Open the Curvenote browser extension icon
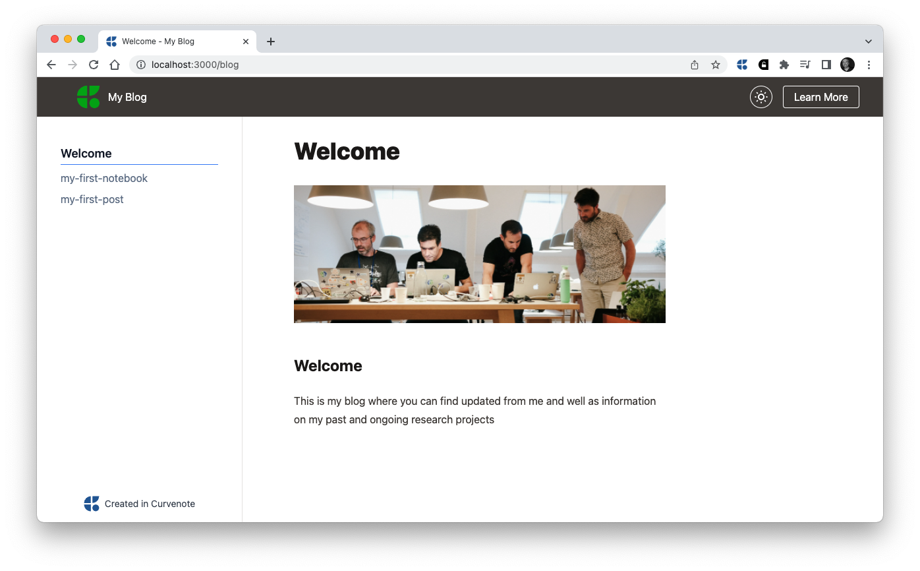920x571 pixels. [742, 65]
